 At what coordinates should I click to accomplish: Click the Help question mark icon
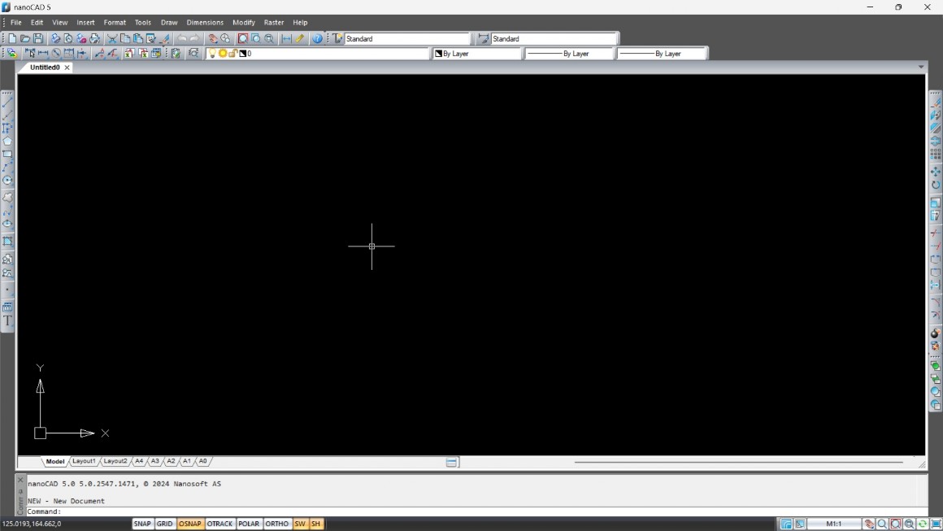(x=317, y=38)
